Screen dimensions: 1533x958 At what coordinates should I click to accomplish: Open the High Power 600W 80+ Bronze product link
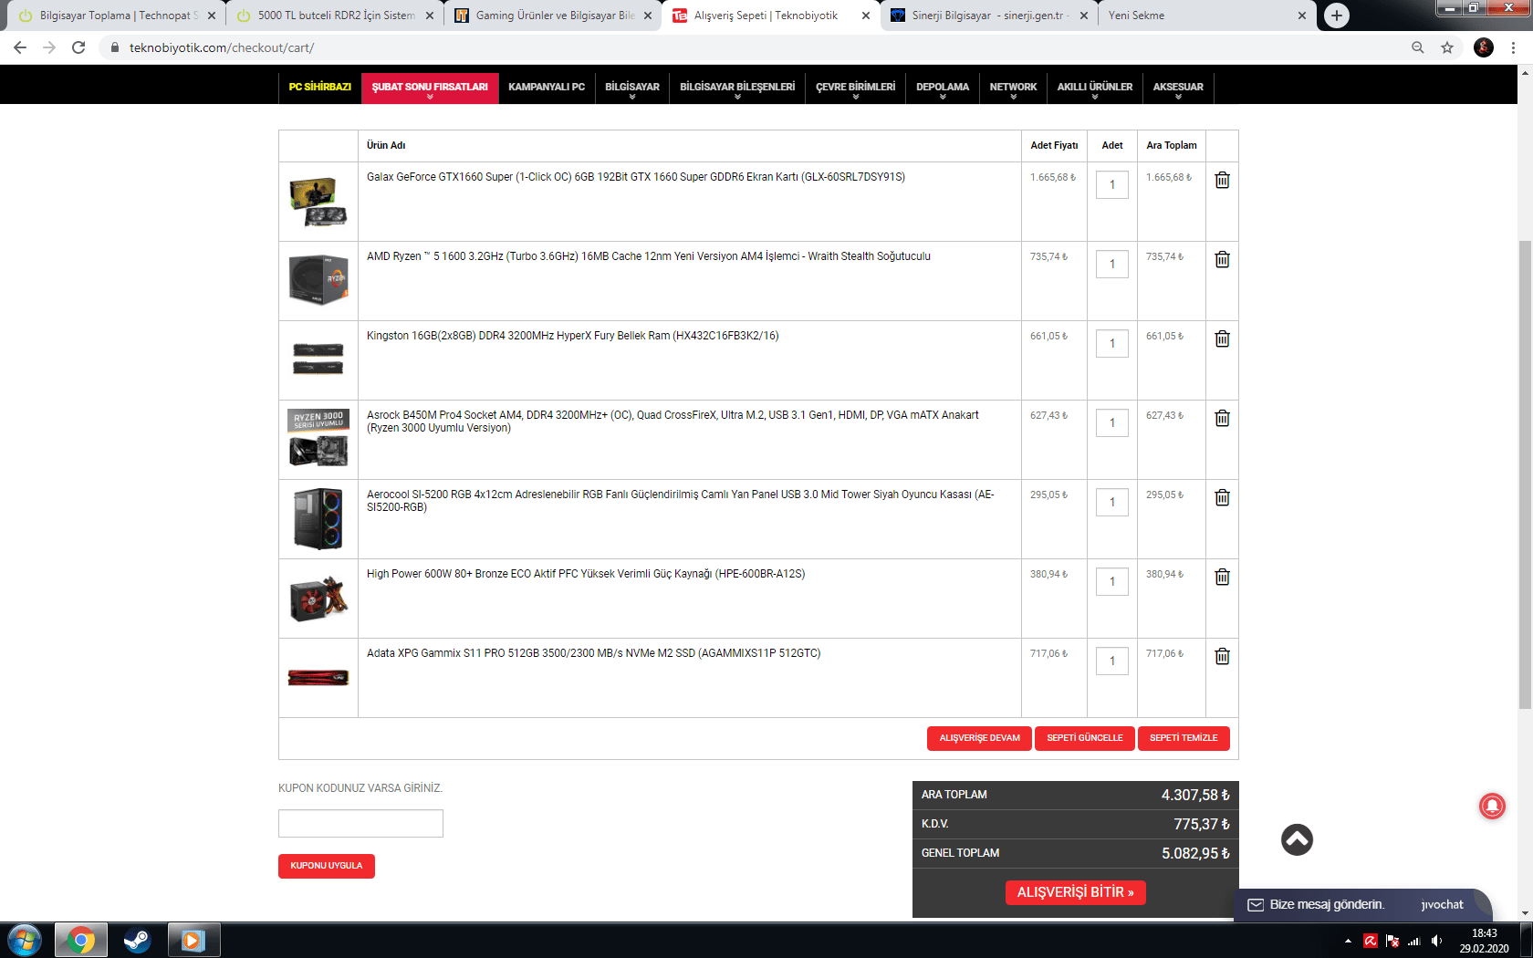click(586, 574)
